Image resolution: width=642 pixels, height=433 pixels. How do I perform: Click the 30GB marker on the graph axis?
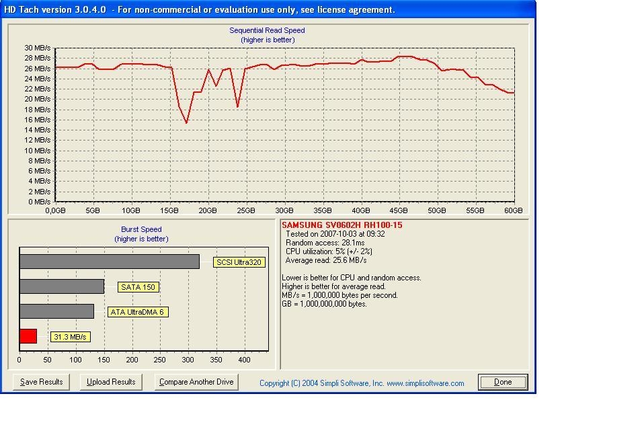coord(284,210)
